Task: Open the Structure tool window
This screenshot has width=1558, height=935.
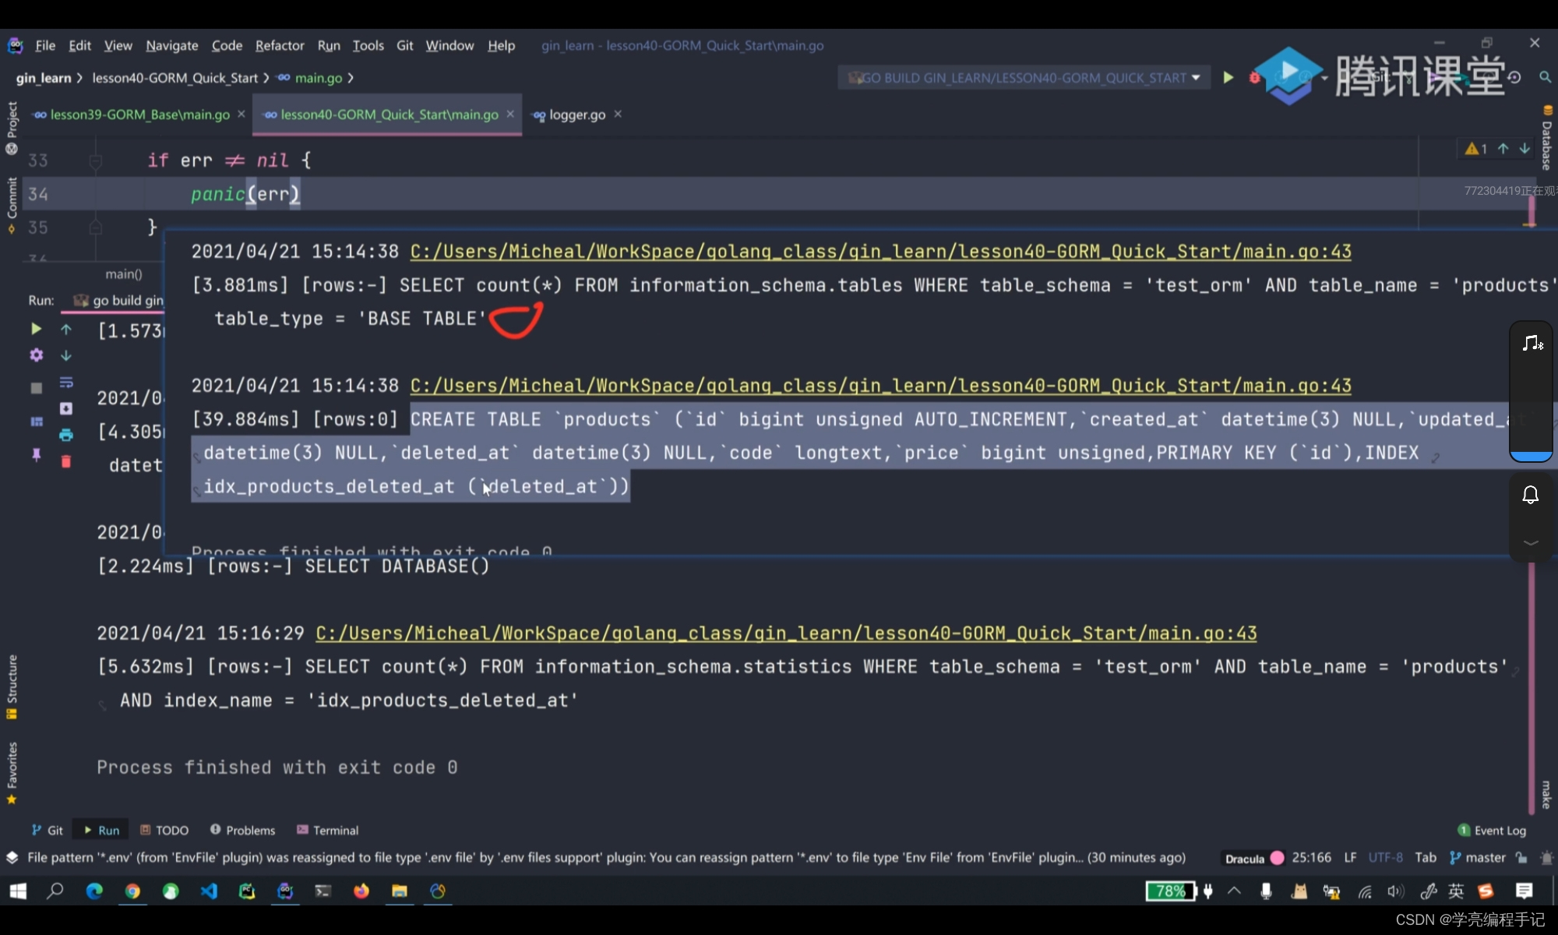Action: (x=11, y=687)
